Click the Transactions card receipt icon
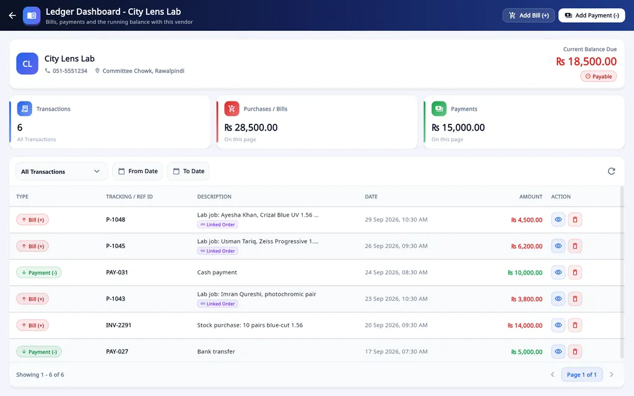The height and width of the screenshot is (396, 634). [x=25, y=109]
